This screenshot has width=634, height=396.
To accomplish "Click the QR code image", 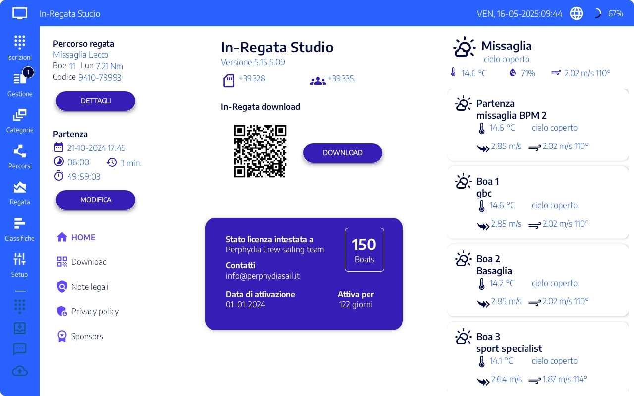I will 260,151.
